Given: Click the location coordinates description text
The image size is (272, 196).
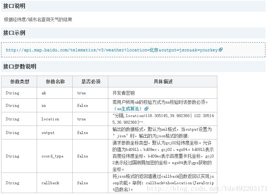Looking at the screenshot, I should tap(163, 119).
